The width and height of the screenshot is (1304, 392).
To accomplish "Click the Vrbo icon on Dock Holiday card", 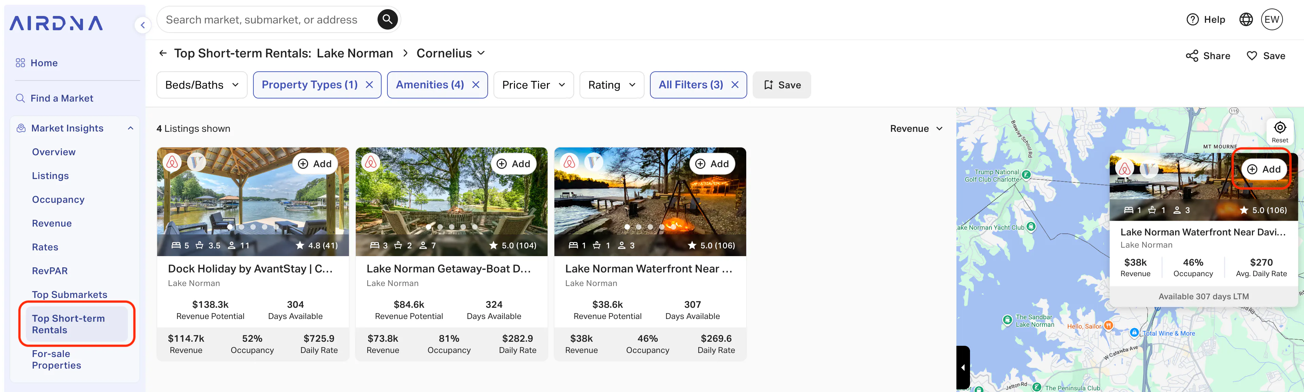I will click(x=196, y=162).
